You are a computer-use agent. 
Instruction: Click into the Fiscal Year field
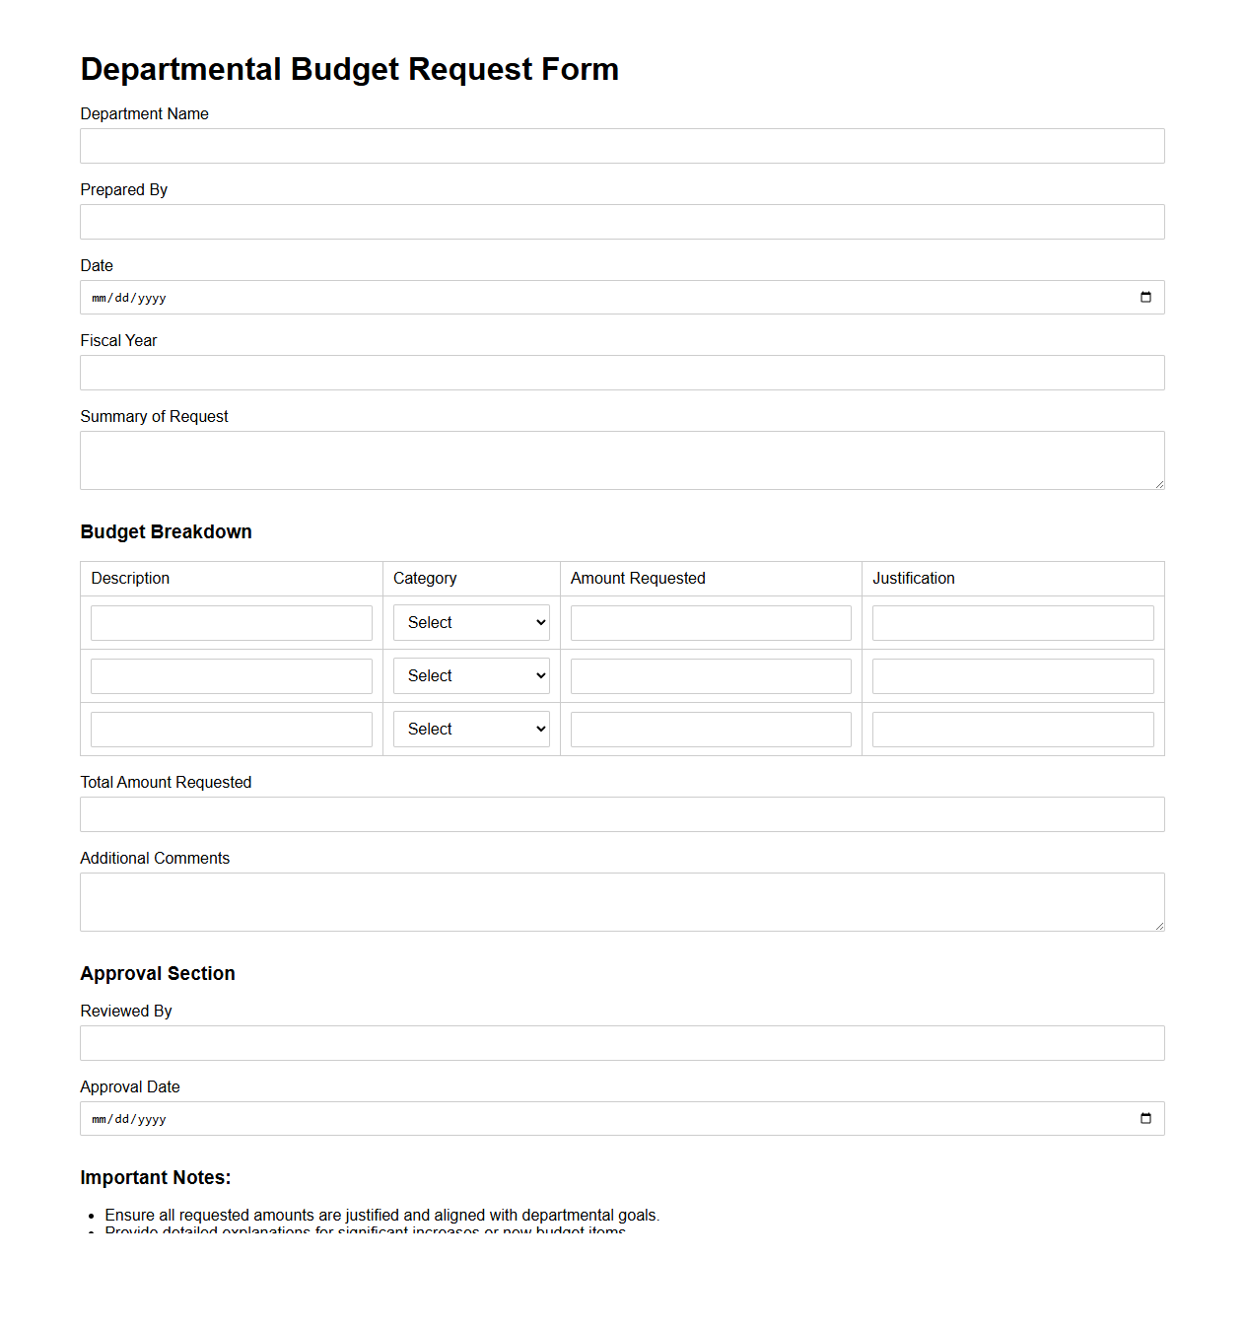(622, 373)
